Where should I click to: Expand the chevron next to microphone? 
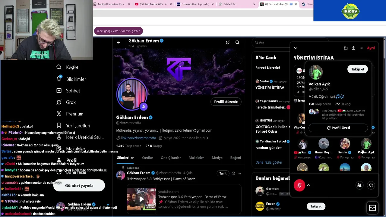pos(308,185)
